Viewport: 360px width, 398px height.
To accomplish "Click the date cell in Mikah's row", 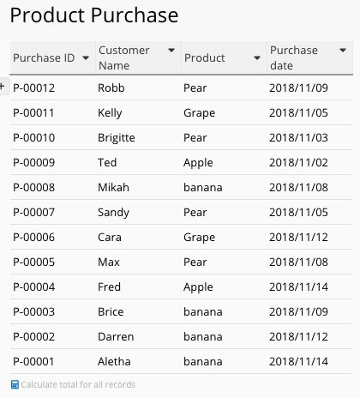I will pos(298,188).
